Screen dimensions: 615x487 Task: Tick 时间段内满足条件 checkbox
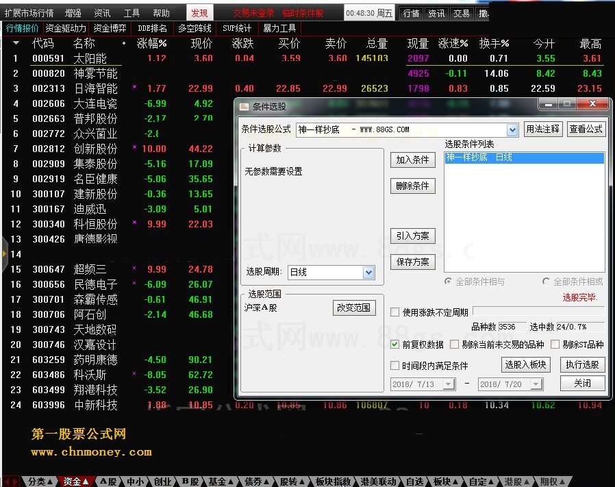pyautogui.click(x=395, y=365)
